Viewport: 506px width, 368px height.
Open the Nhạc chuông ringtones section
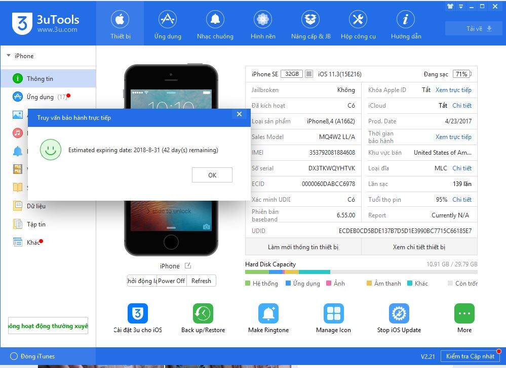[215, 25]
